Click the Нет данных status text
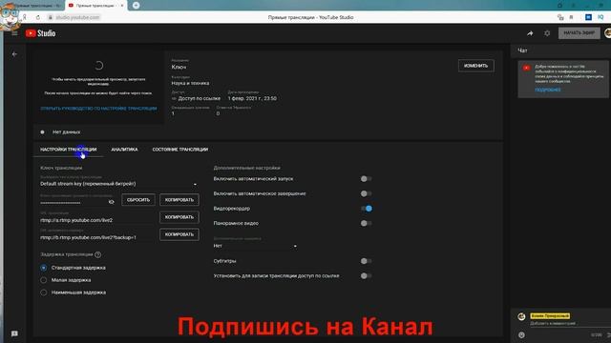Screen dimensions: 611x343 coord(66,132)
